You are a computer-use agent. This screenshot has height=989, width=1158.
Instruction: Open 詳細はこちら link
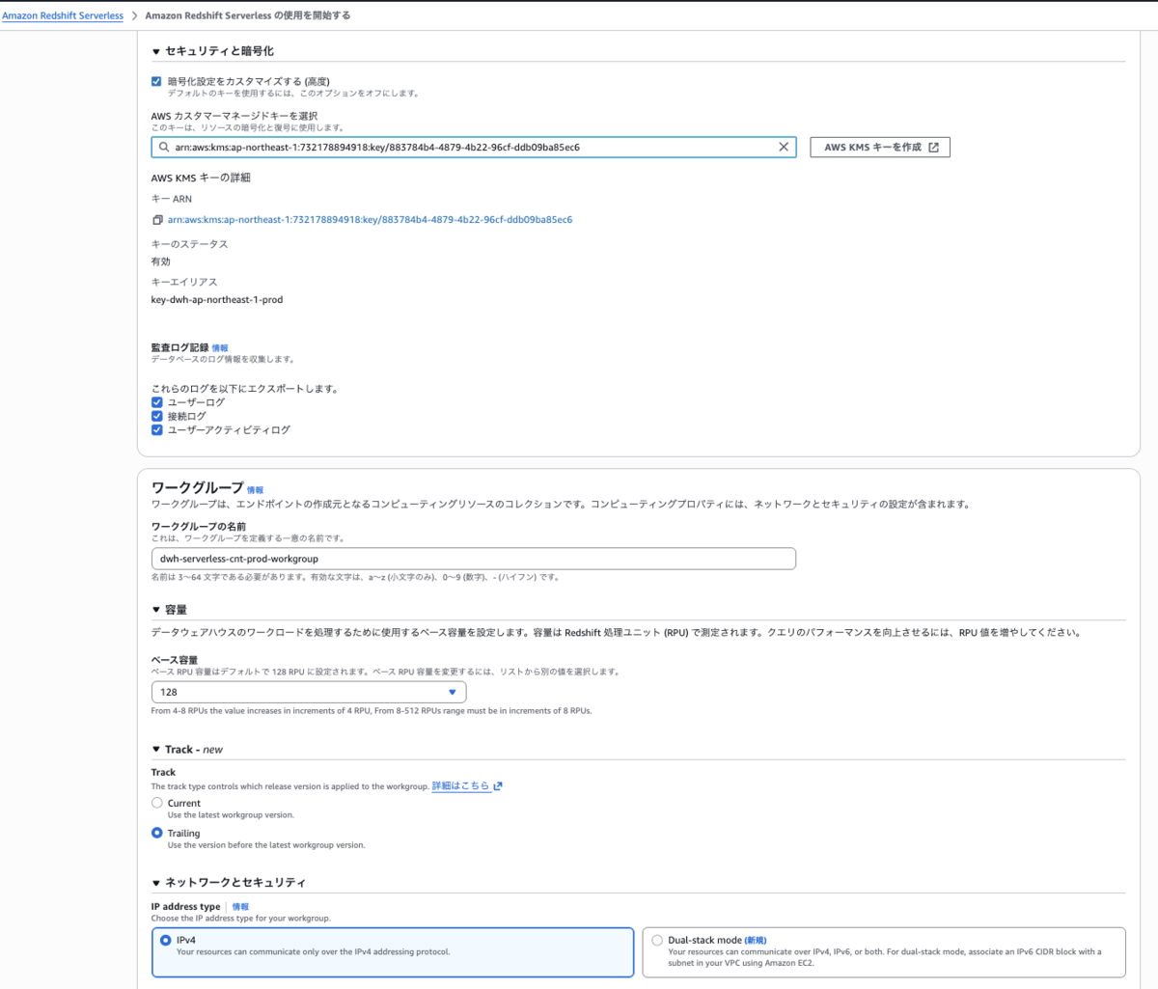(x=460, y=786)
